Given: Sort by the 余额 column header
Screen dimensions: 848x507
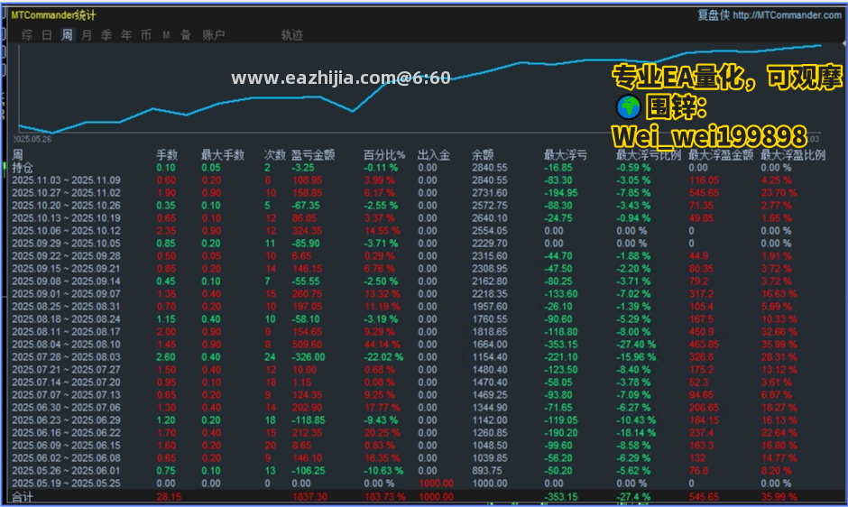Looking at the screenshot, I should click(483, 155).
